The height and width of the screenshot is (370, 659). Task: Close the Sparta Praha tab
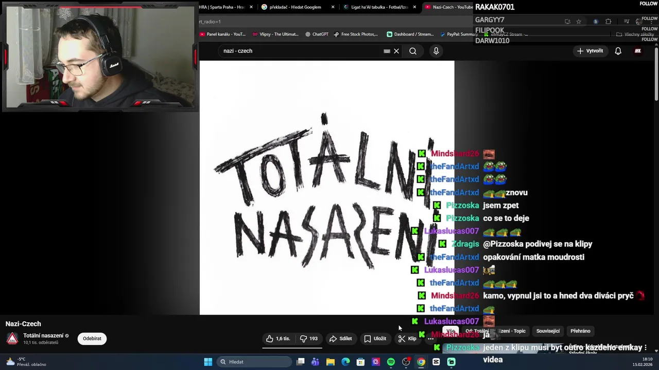point(251,7)
